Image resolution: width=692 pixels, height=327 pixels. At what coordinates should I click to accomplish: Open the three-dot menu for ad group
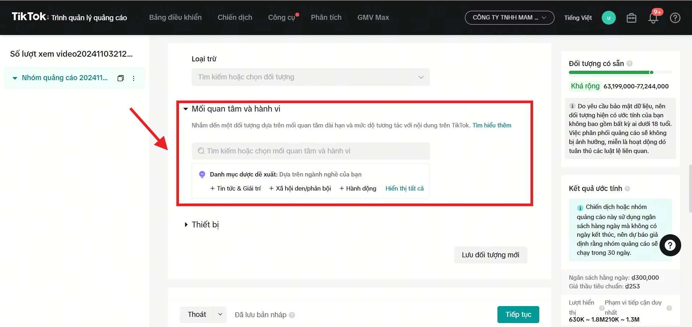tap(134, 78)
